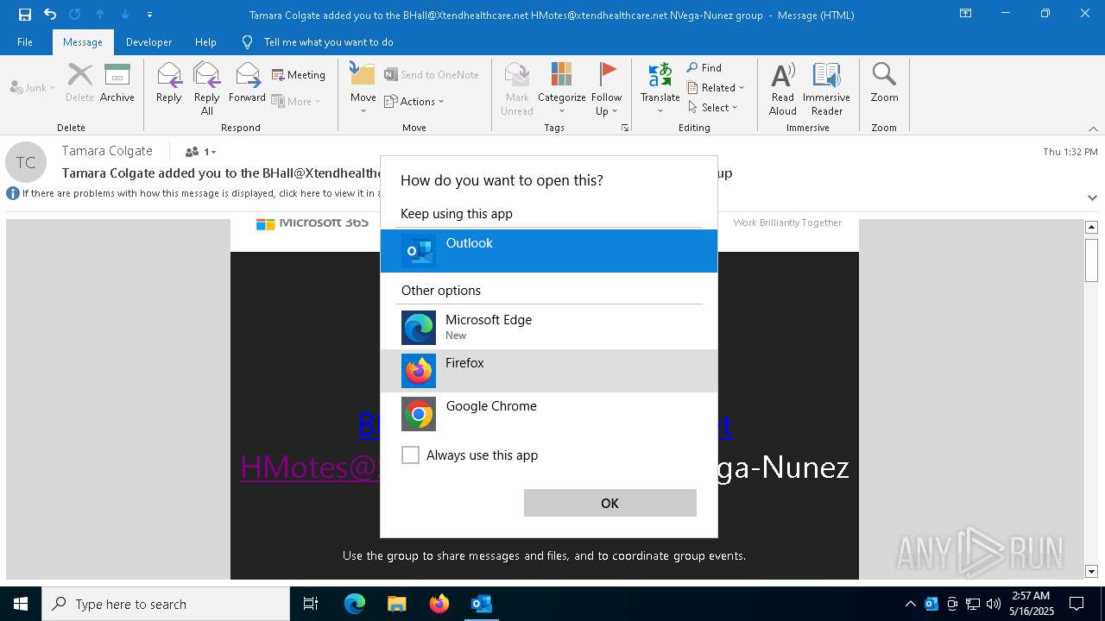Click the HMotes@ email link

(x=310, y=467)
